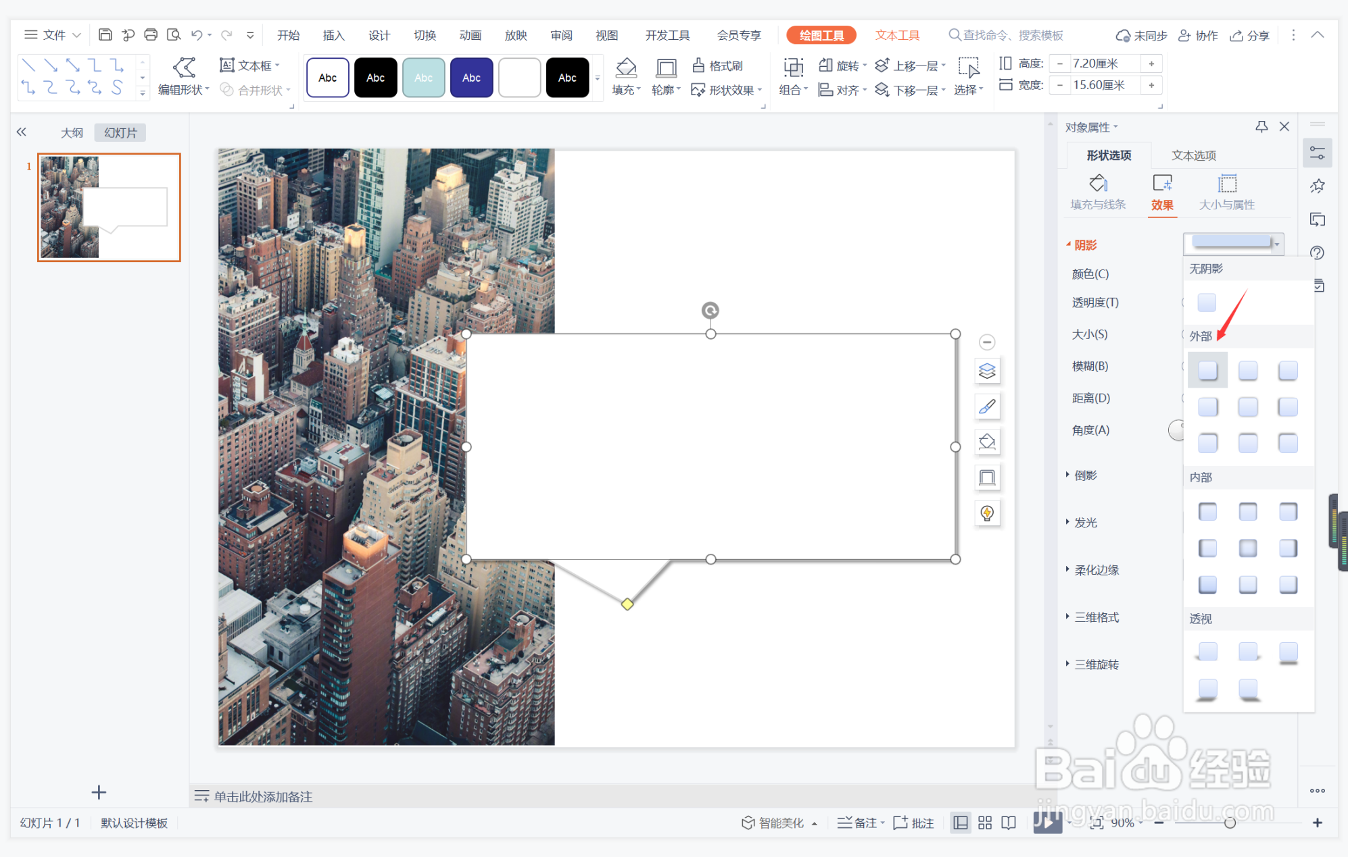This screenshot has height=857, width=1348.
Task: Click the Format Painter (格式刷)
Action: pyautogui.click(x=718, y=66)
